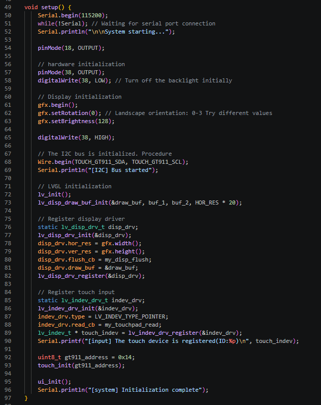Click 'Serial.println("[I2C] Bus started");' line
Viewport: 321px width, 405px height.
[x=98, y=170]
